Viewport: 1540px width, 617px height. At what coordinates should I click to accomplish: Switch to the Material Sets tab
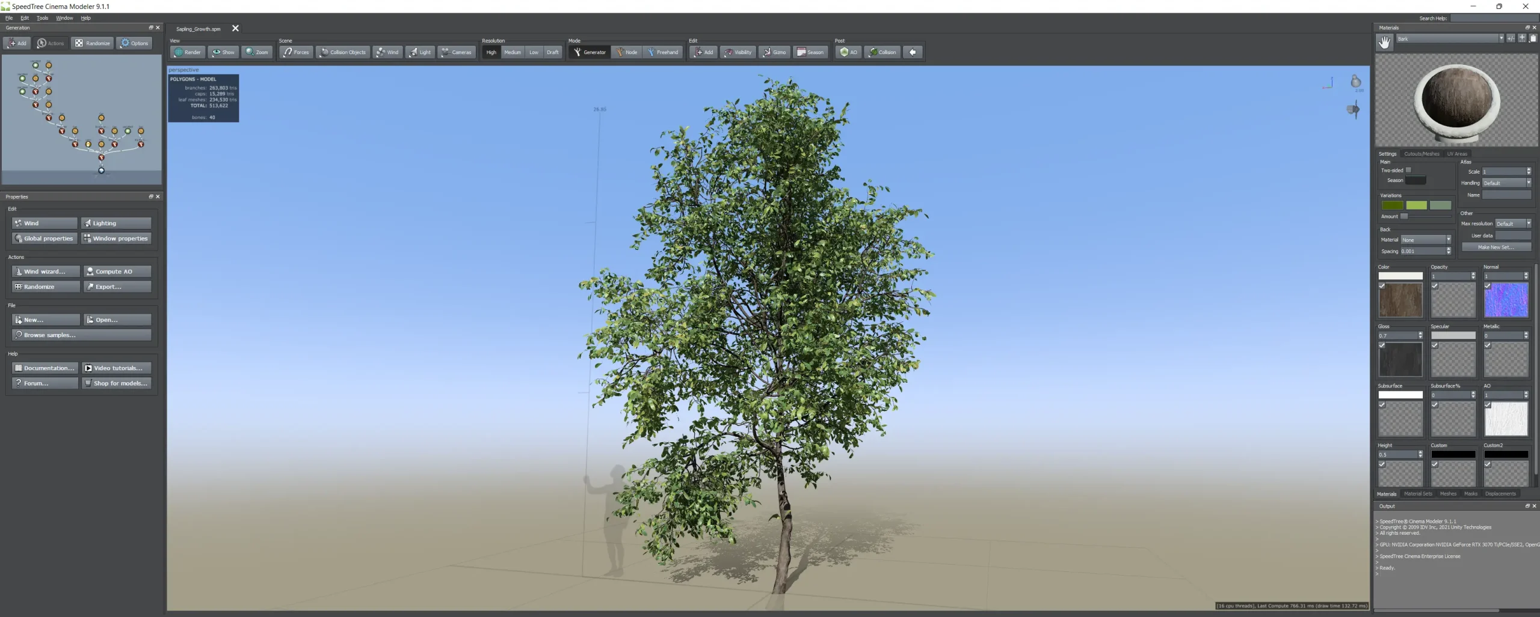point(1418,494)
